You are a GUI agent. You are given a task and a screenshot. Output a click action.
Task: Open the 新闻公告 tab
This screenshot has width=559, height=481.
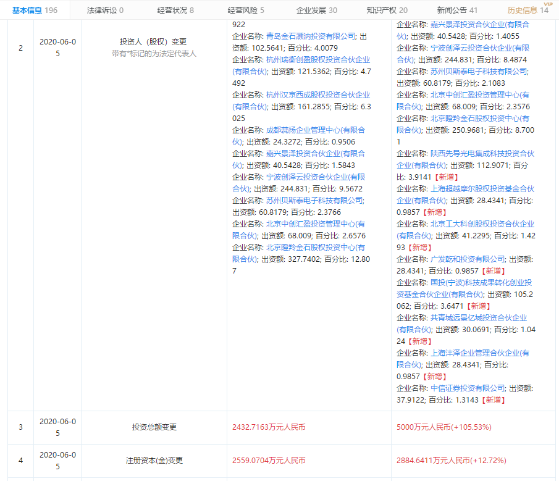point(458,10)
